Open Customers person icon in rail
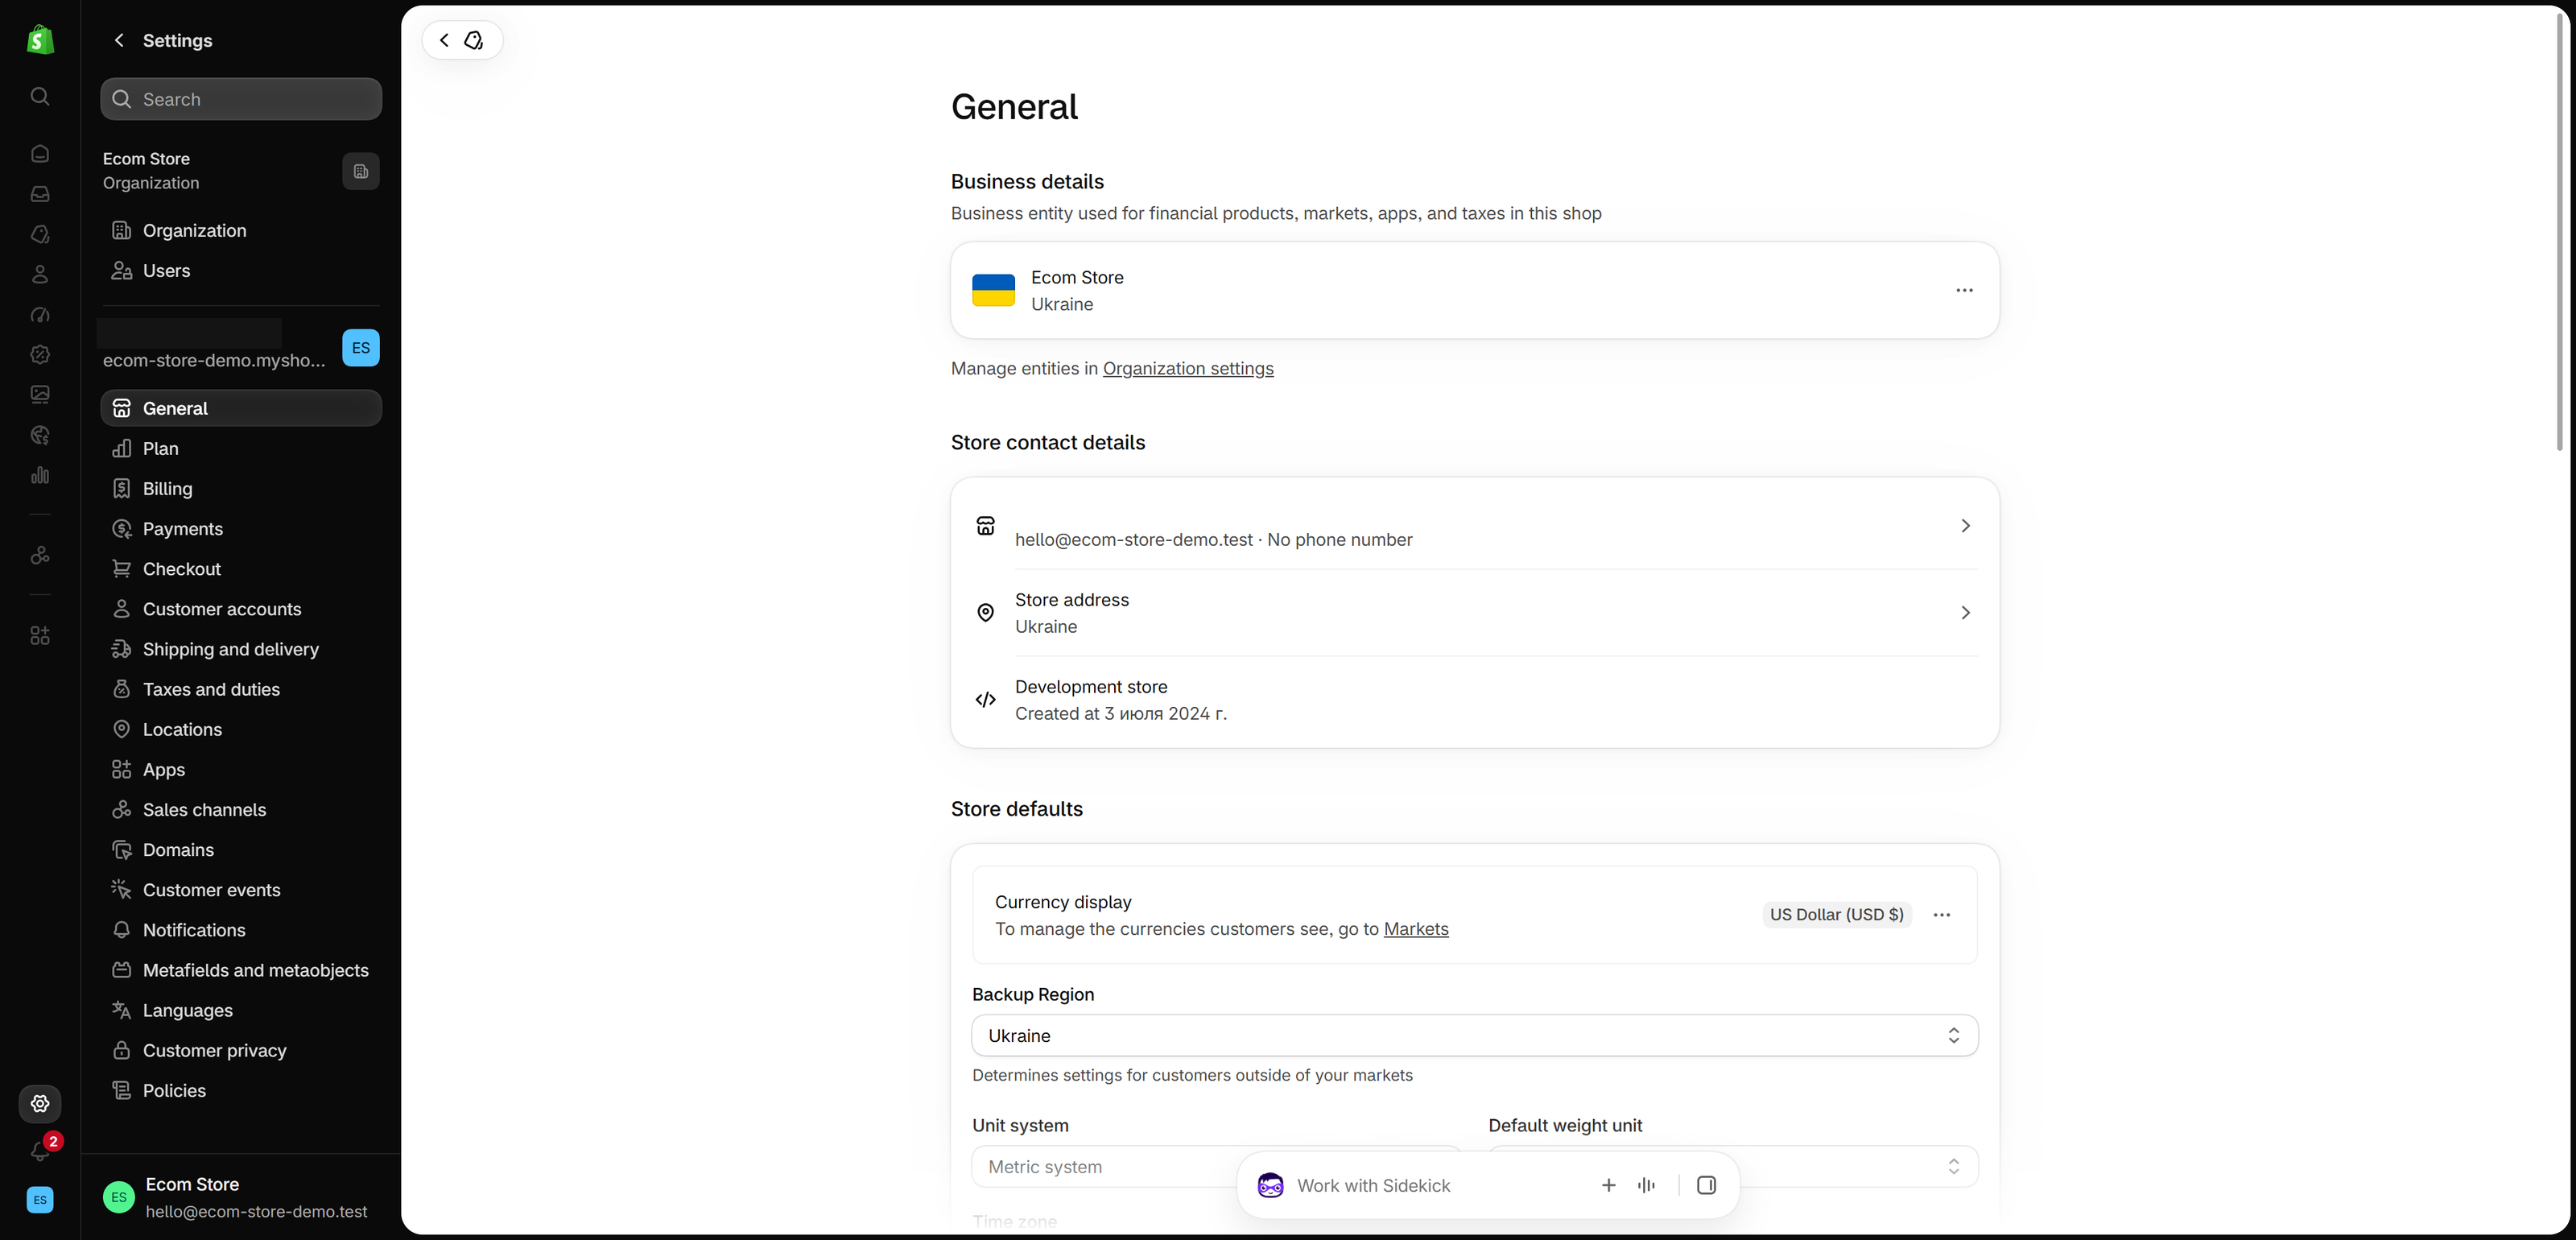This screenshot has width=2576, height=1240. tap(40, 274)
